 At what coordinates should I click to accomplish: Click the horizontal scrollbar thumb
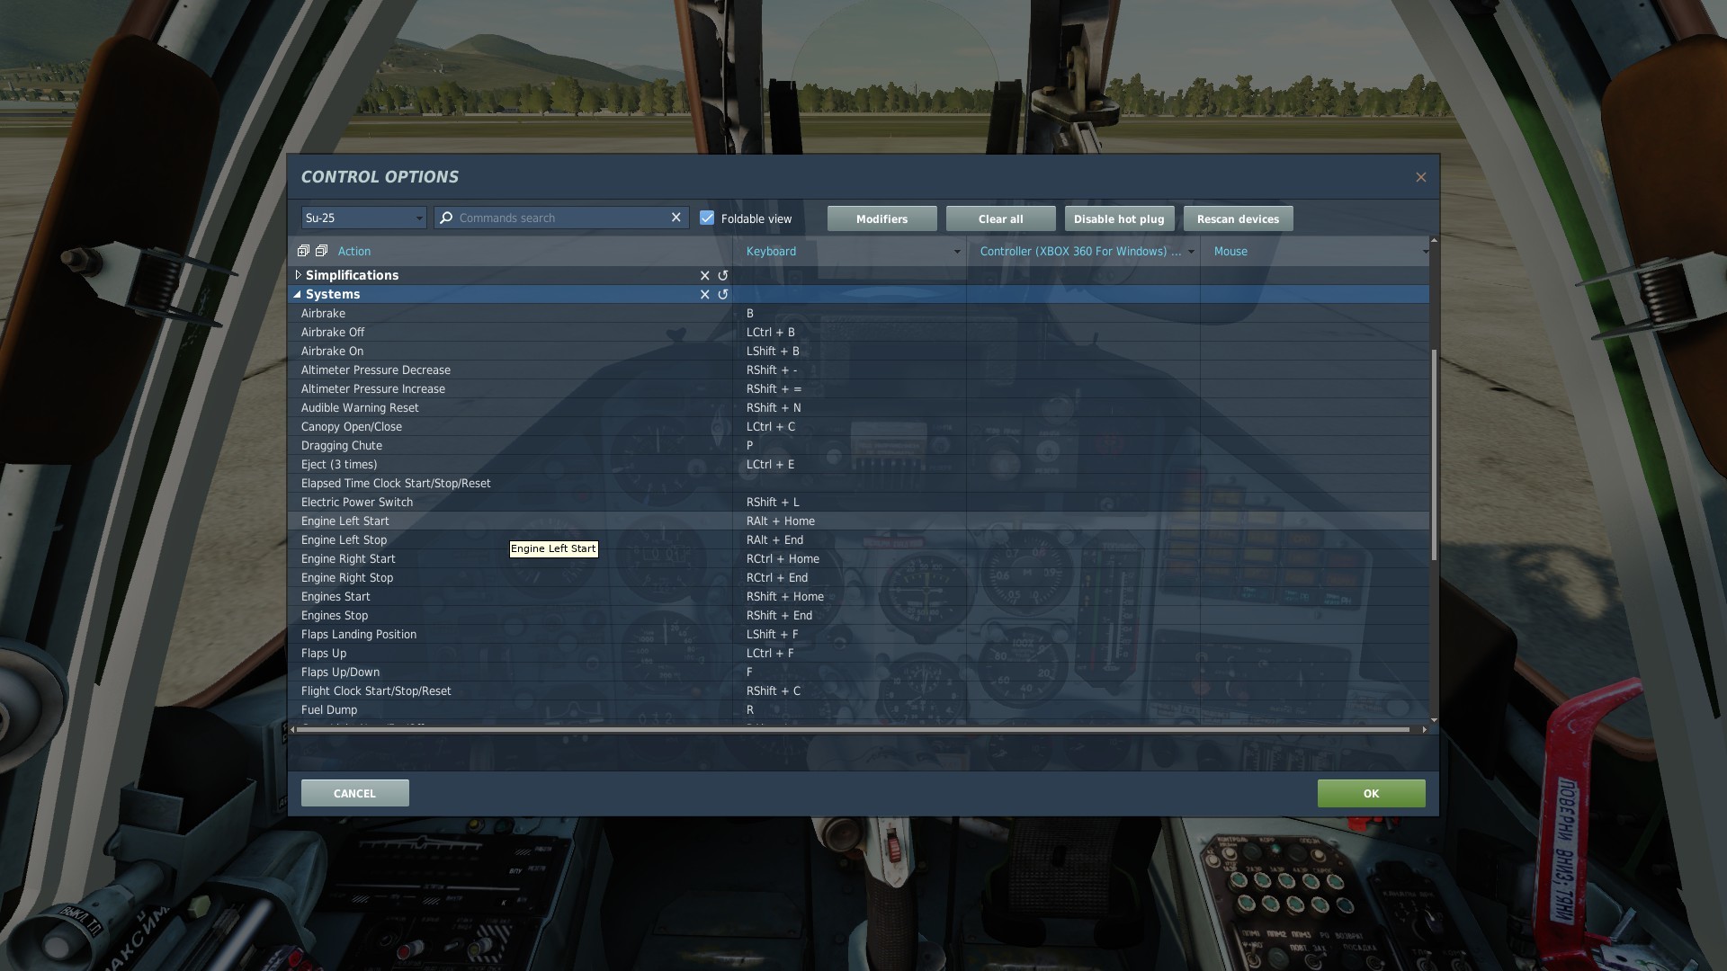point(853,729)
